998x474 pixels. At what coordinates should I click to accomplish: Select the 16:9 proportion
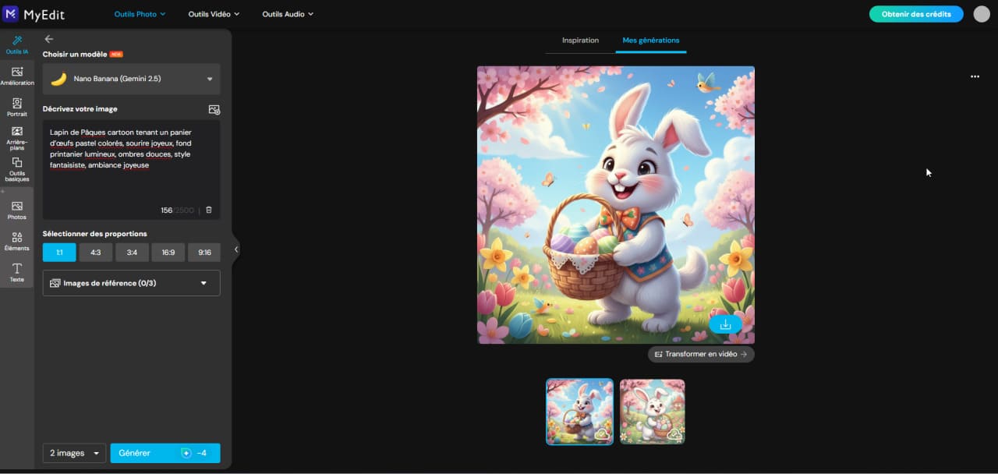(168, 253)
